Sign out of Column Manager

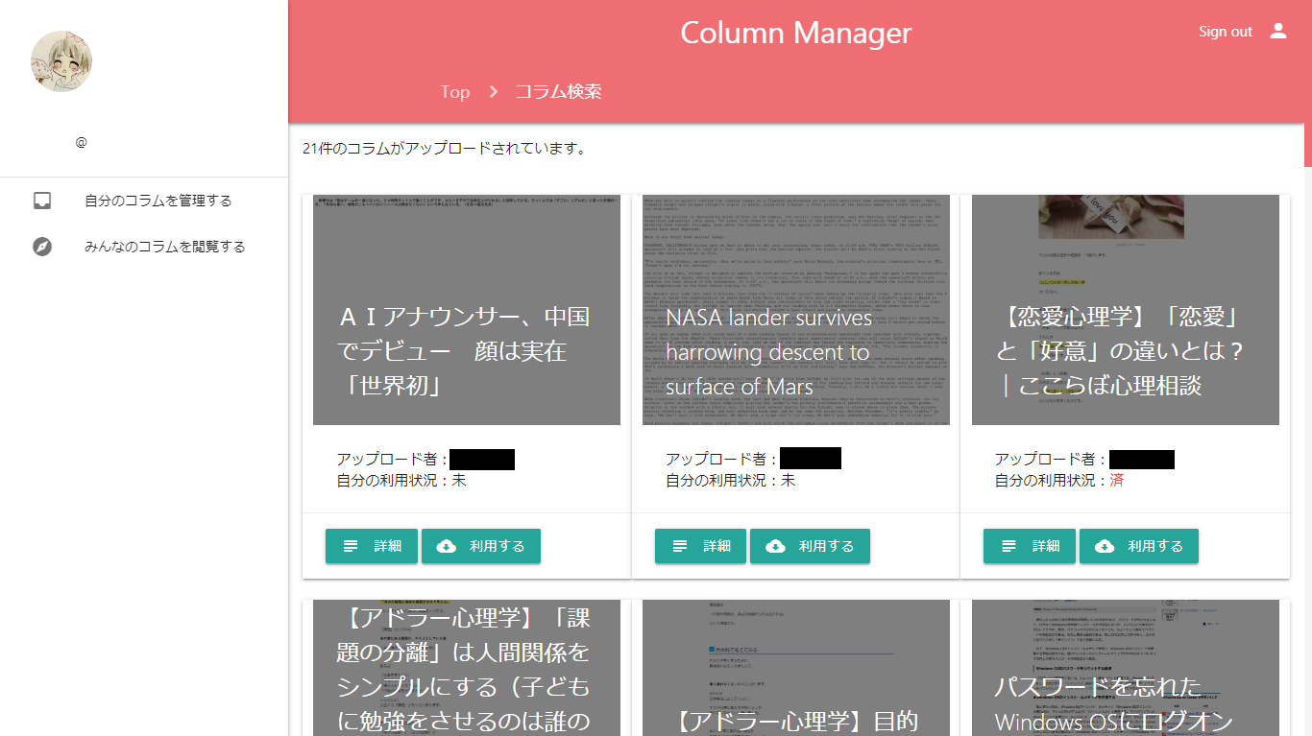point(1225,32)
